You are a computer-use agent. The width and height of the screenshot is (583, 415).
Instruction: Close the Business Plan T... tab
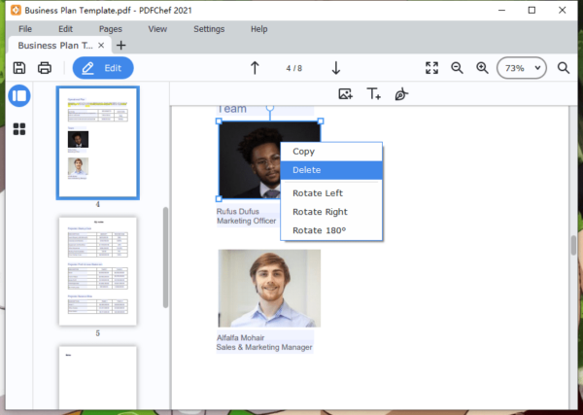click(x=101, y=46)
